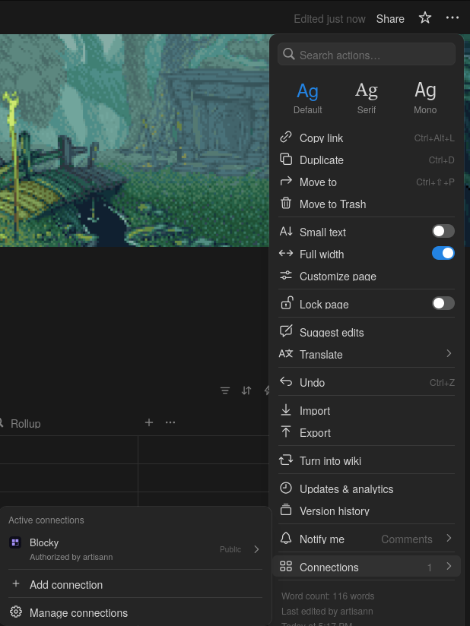Select Suggest edits

367,332
